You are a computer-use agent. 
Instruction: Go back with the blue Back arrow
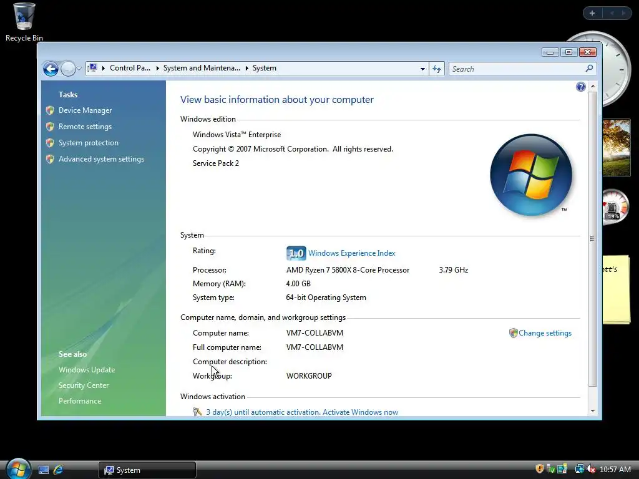click(51, 69)
